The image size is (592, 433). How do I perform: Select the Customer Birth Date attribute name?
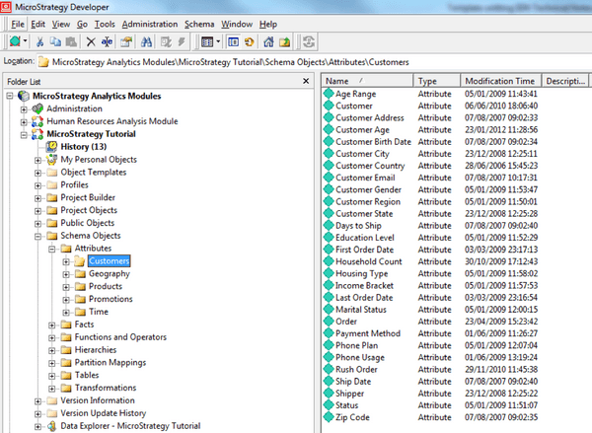(x=373, y=142)
